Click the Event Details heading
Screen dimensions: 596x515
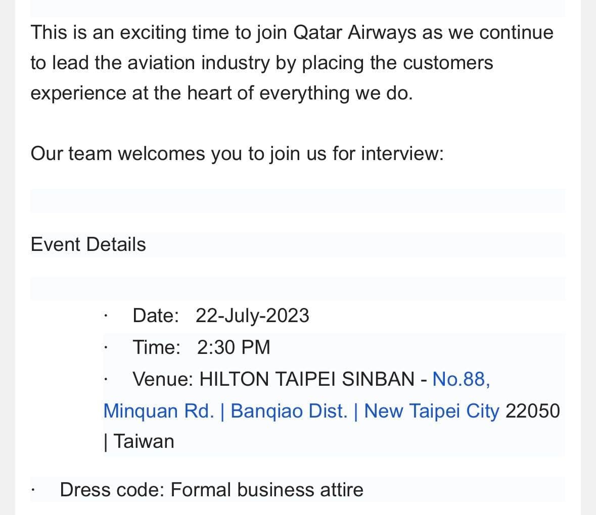tap(88, 244)
